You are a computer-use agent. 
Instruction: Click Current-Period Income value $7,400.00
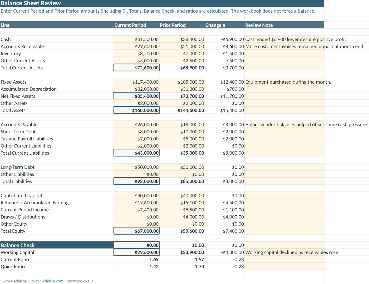coord(136,210)
